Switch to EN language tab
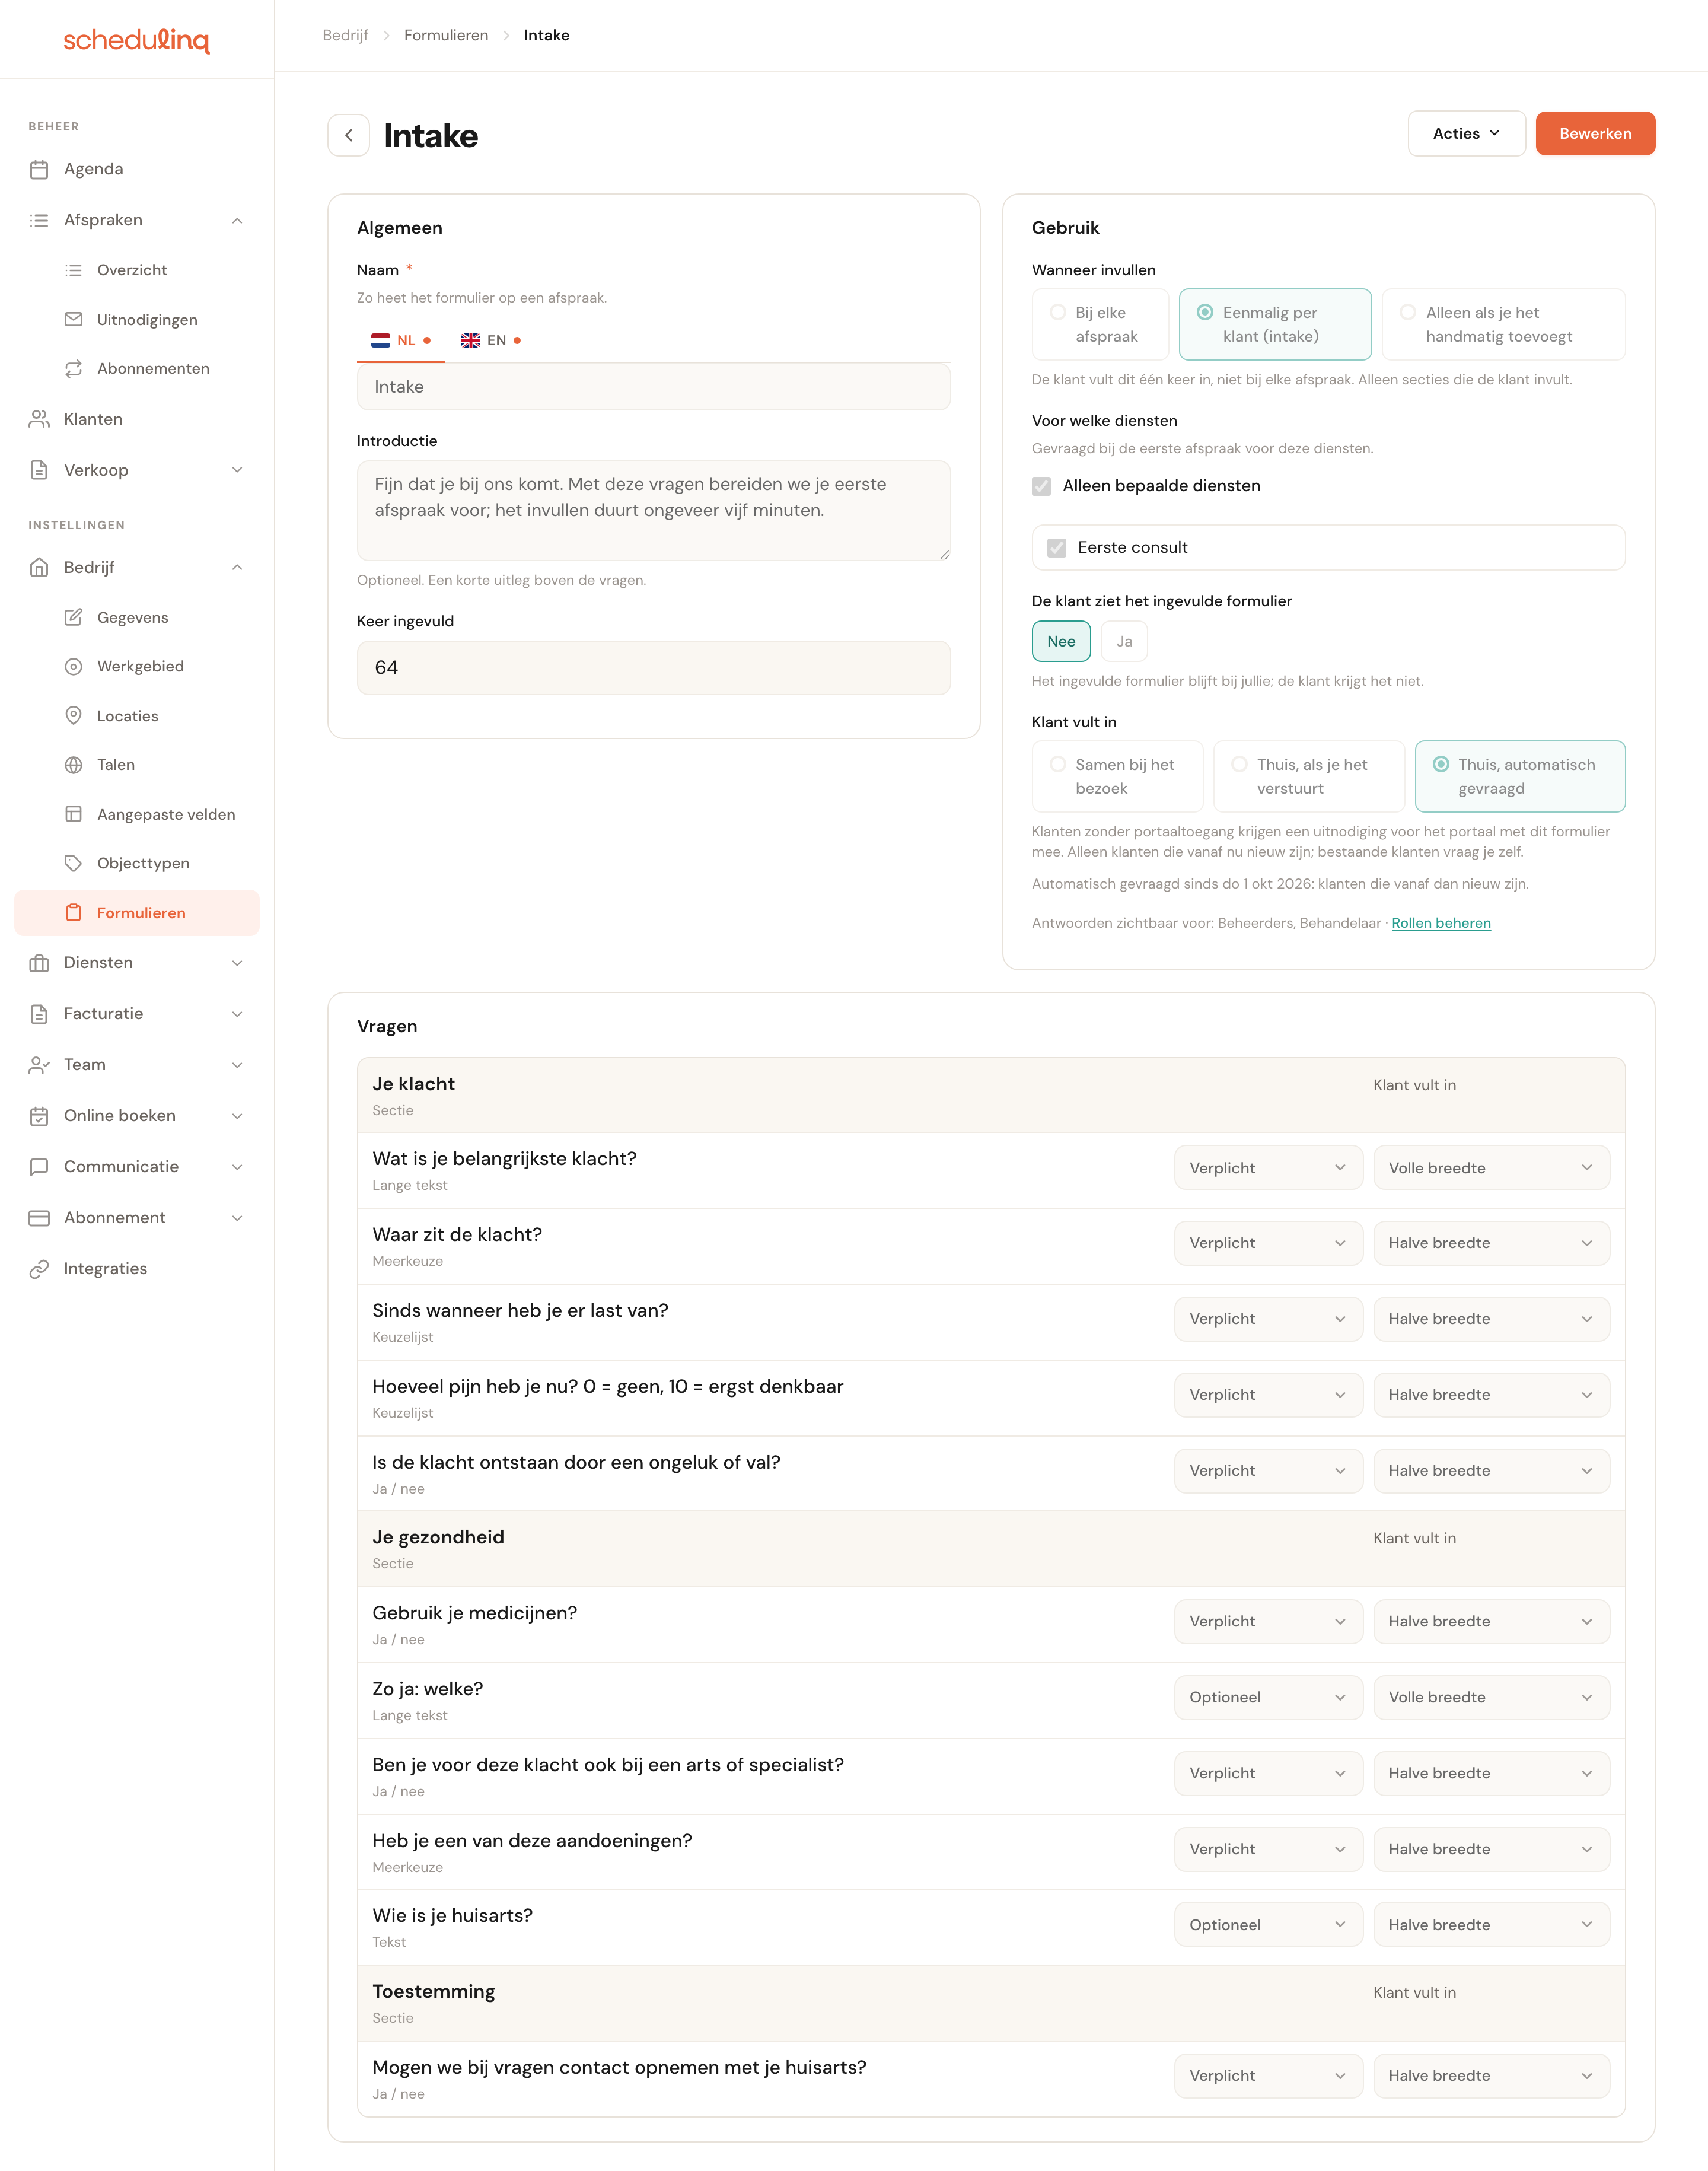This screenshot has width=1708, height=2171. click(x=491, y=341)
